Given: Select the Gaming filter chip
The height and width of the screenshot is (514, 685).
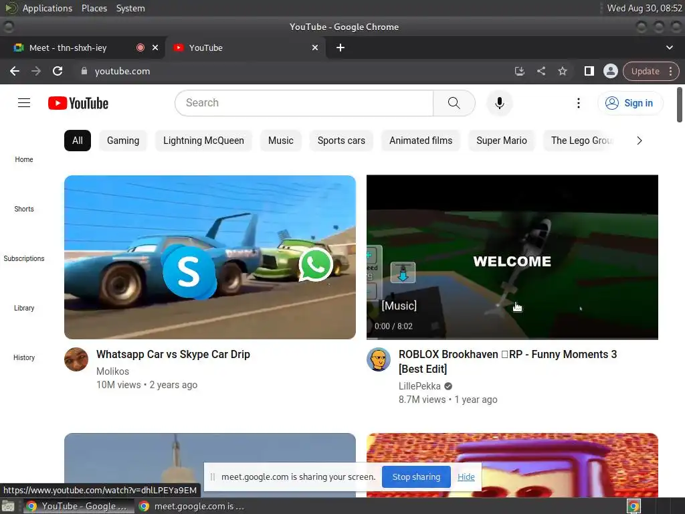Looking at the screenshot, I should [x=123, y=141].
